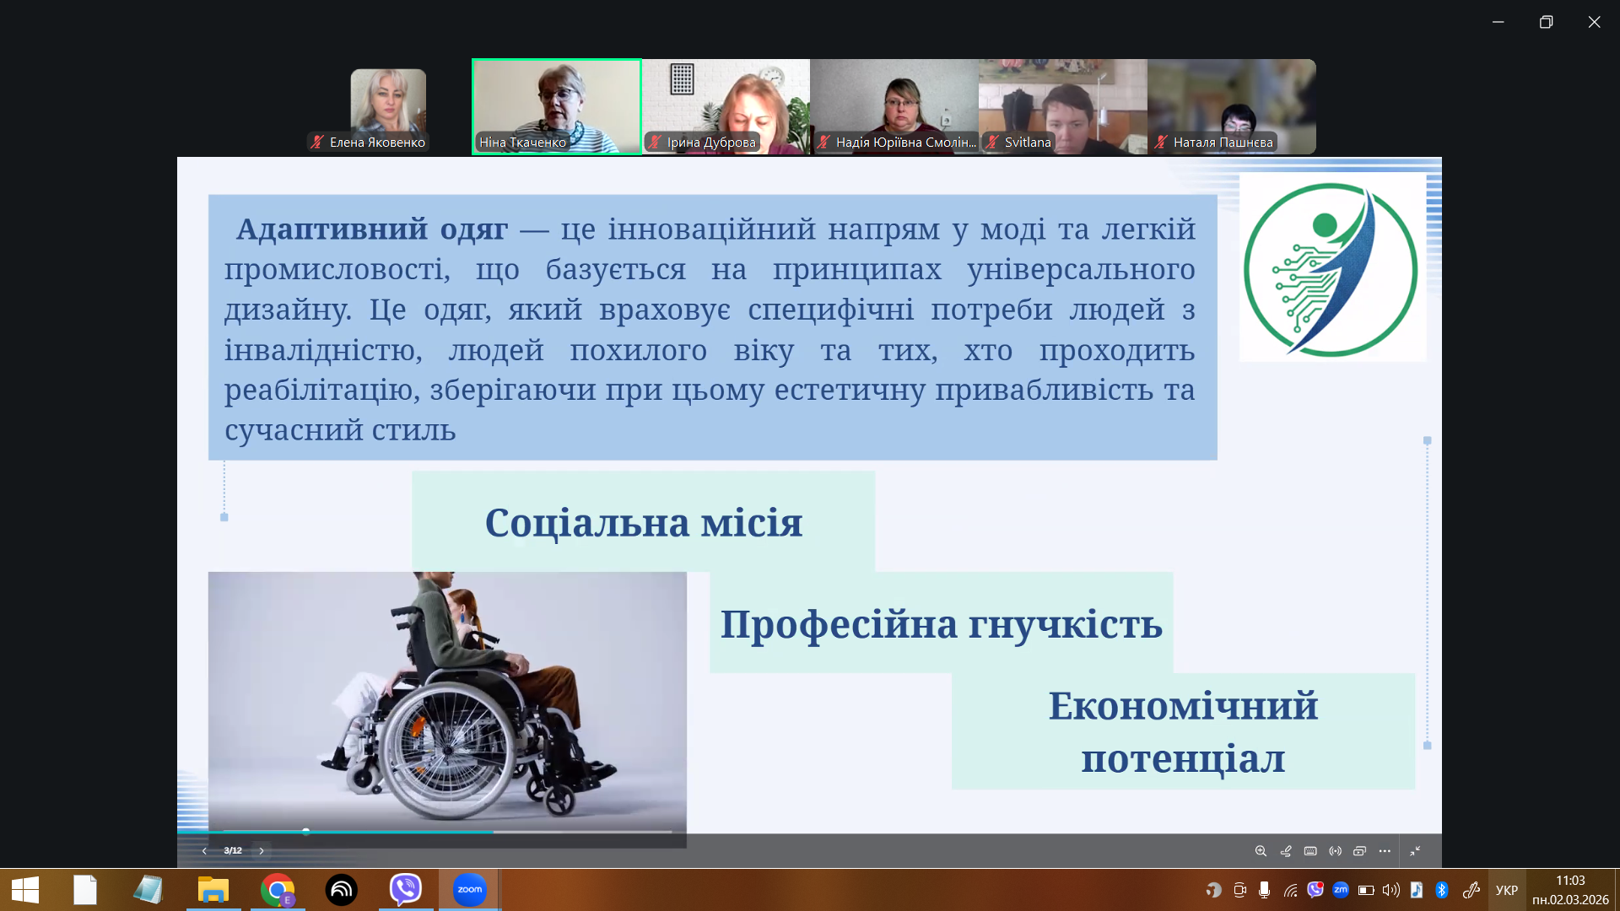The image size is (1620, 911).
Task: Click Svitlana's muted microphone indicator
Action: (x=993, y=143)
